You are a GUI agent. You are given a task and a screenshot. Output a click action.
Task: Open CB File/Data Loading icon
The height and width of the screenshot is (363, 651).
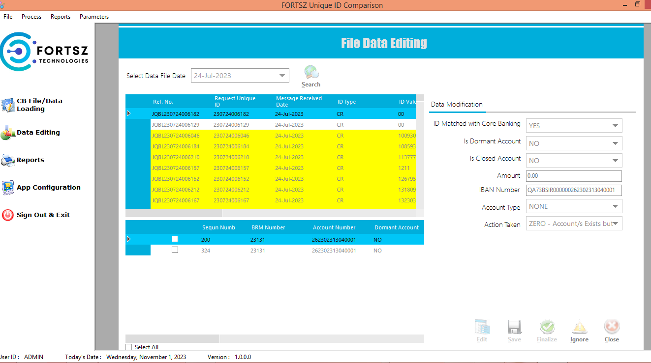click(8, 105)
